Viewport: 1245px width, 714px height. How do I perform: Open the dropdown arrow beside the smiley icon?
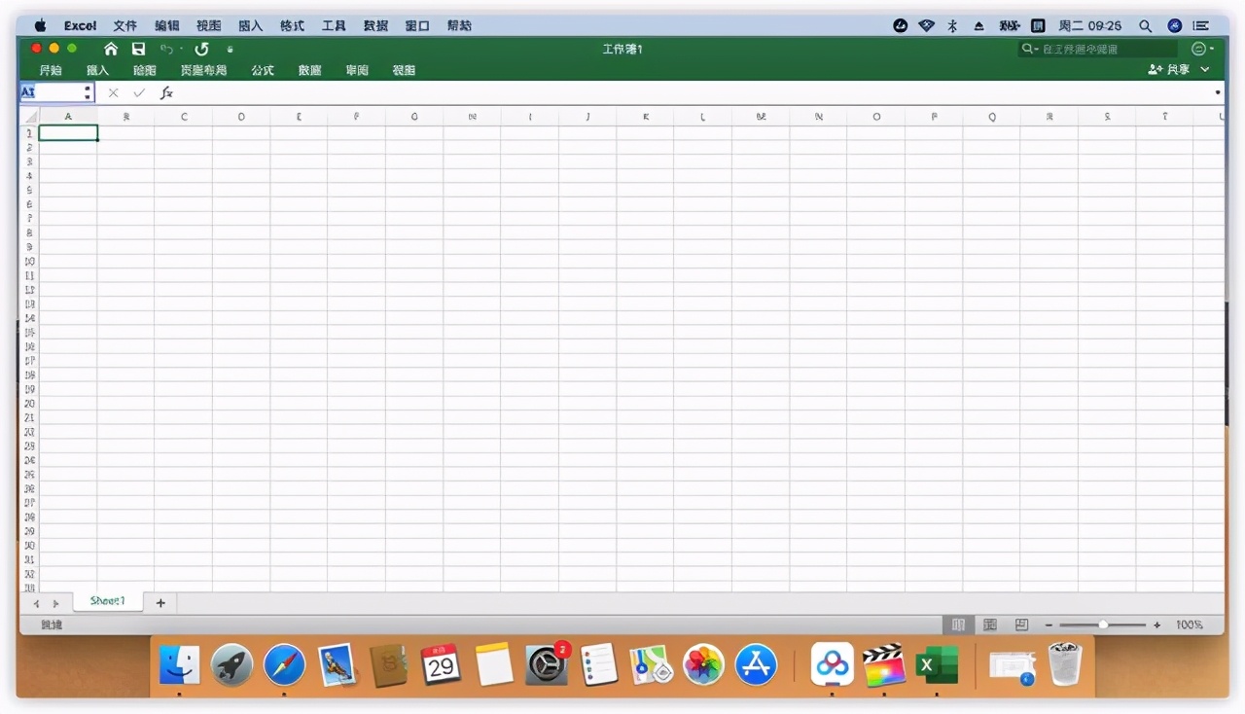coord(1212,49)
